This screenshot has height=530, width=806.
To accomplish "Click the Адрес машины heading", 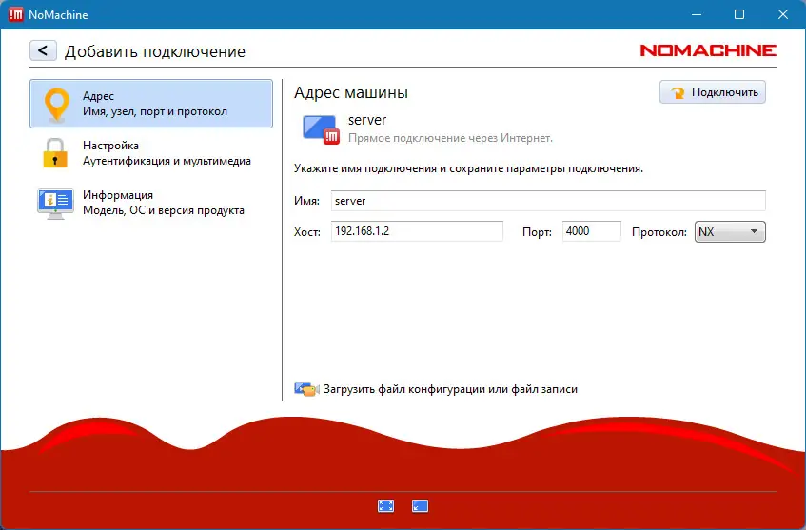I will [x=351, y=92].
